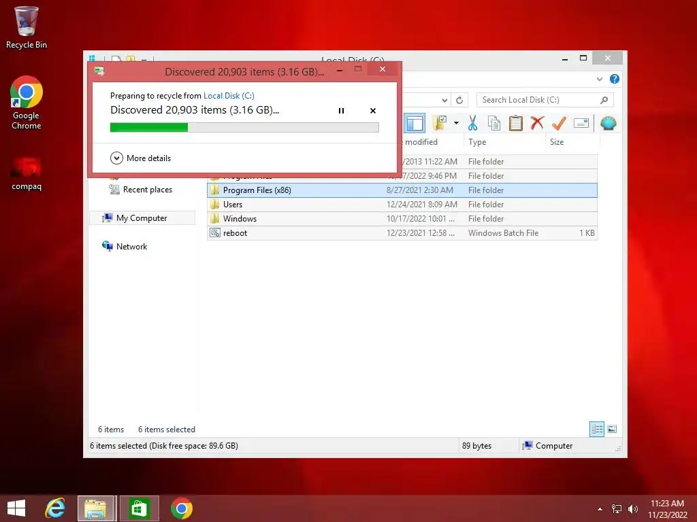Viewport: 697px width, 522px height.
Task: Click the orange checkmark Properties icon
Action: click(x=559, y=123)
